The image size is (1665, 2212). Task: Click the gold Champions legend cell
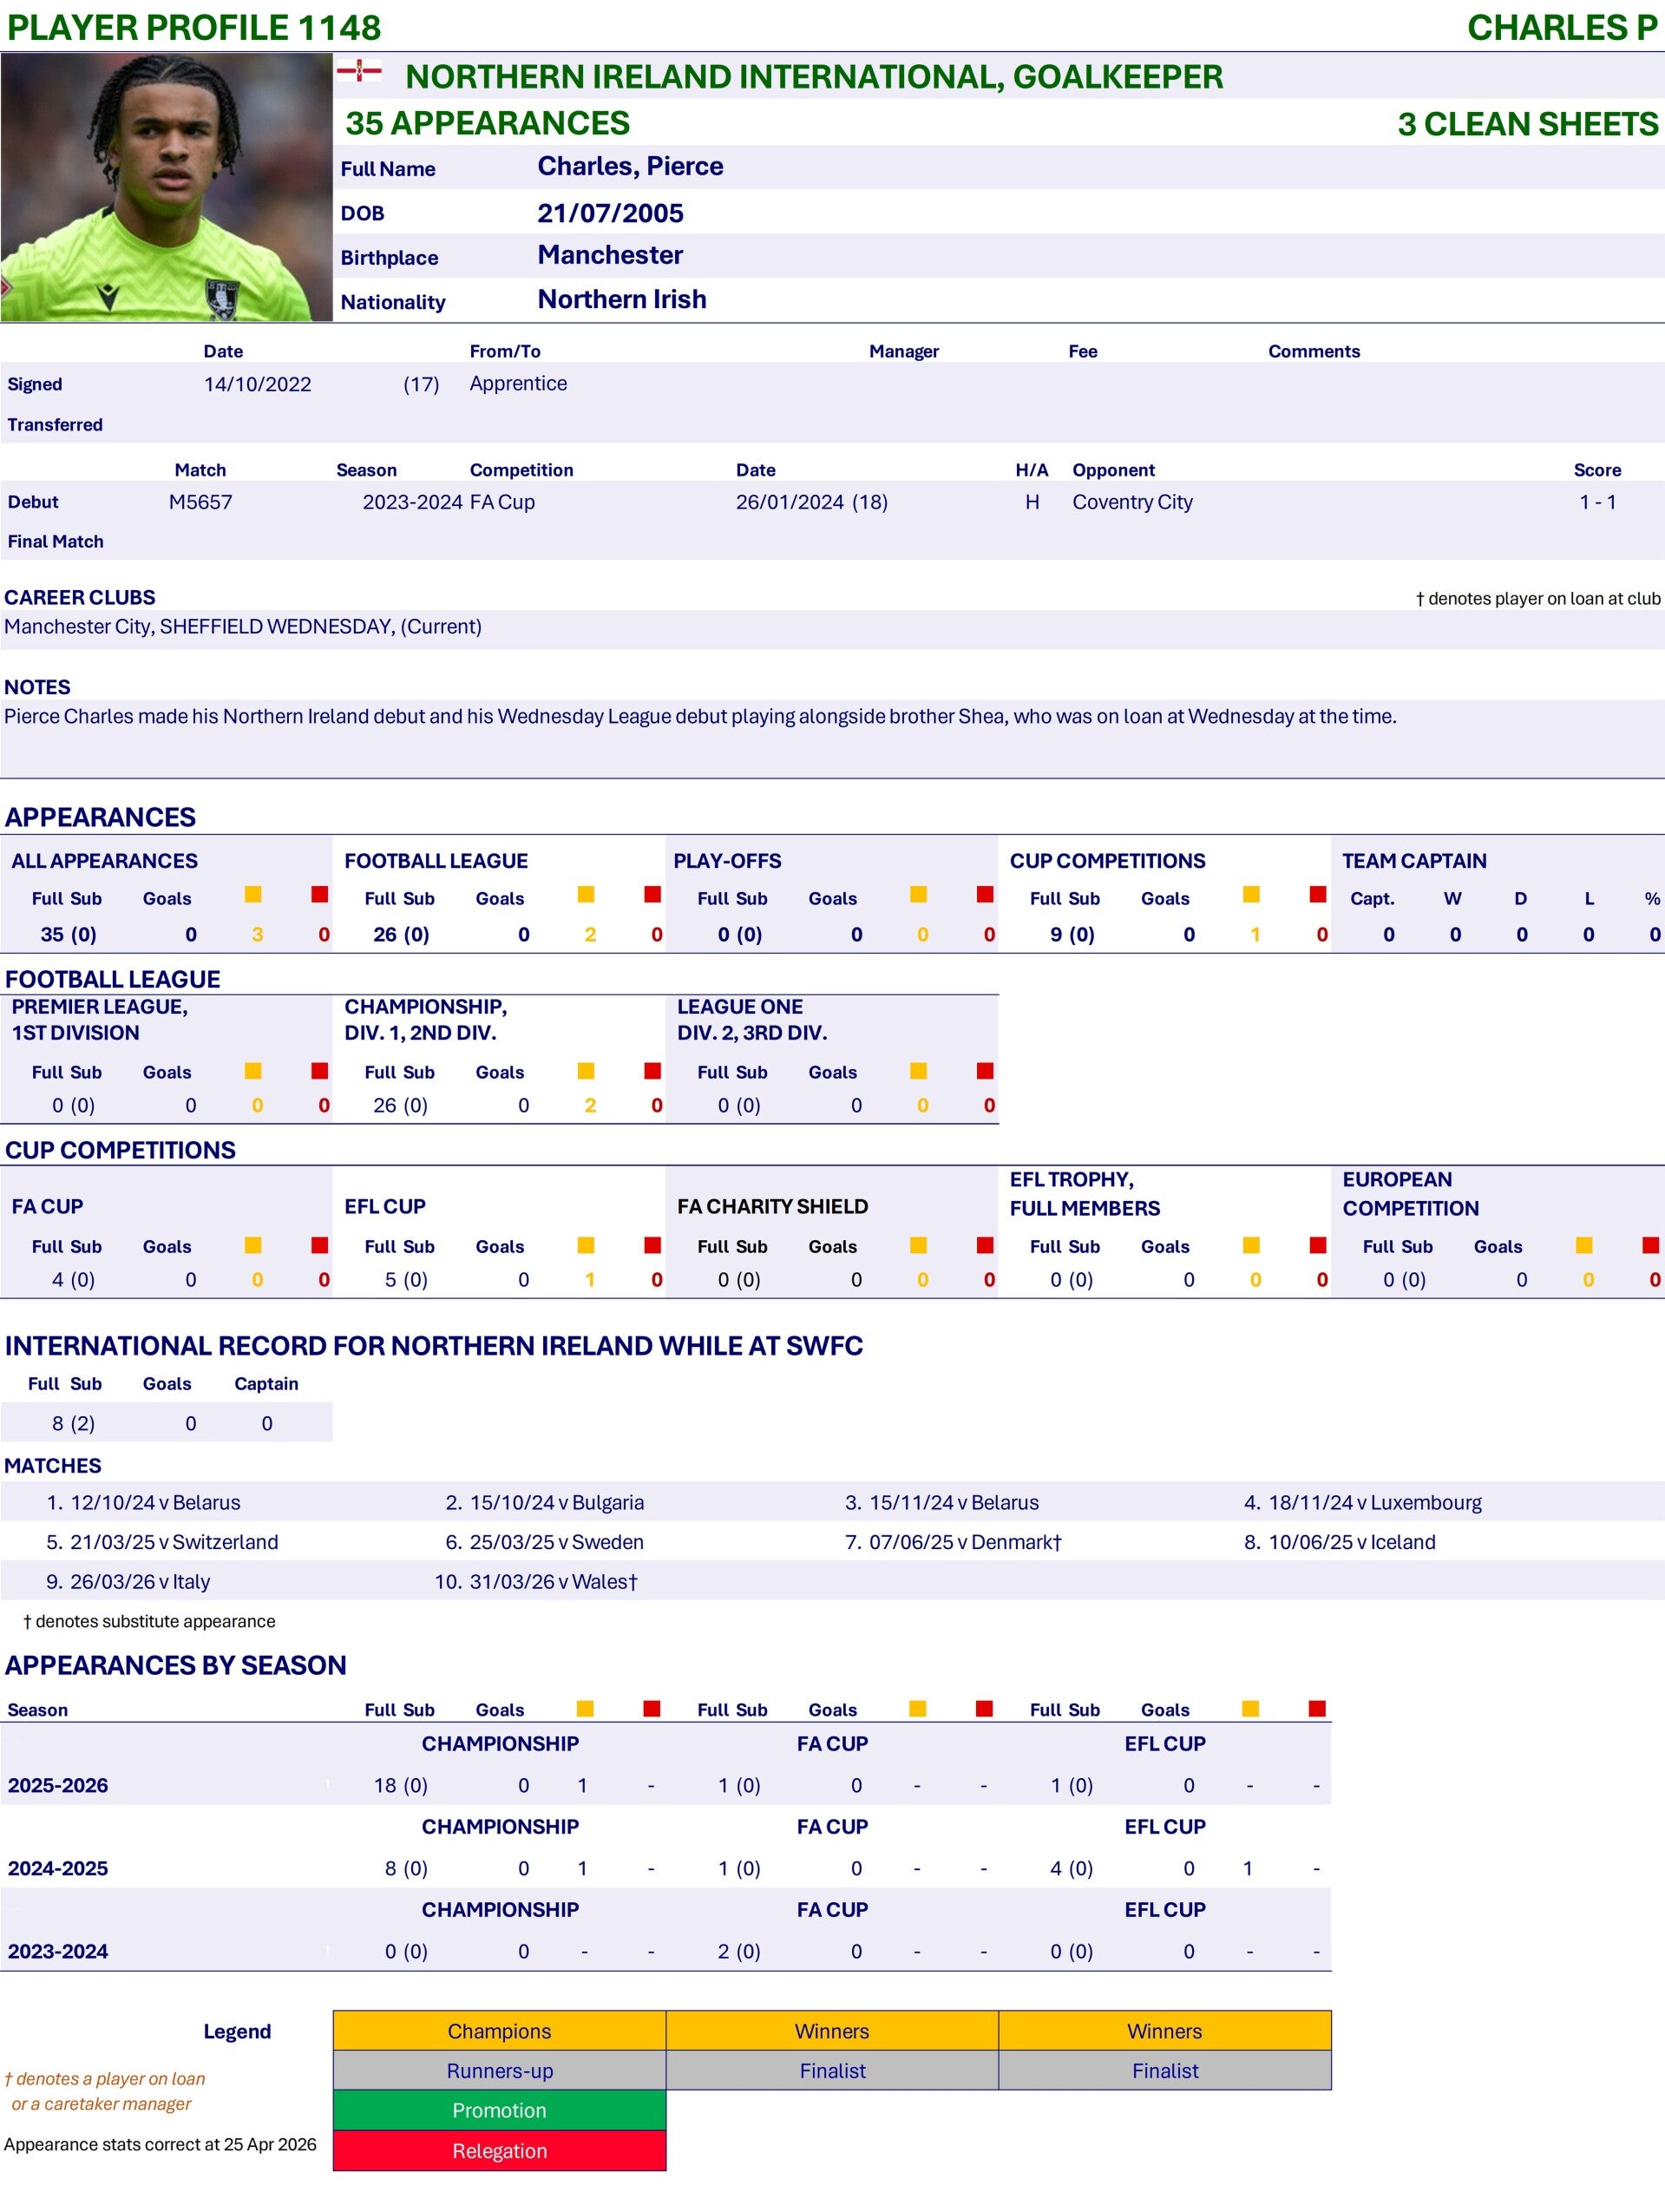point(499,2030)
